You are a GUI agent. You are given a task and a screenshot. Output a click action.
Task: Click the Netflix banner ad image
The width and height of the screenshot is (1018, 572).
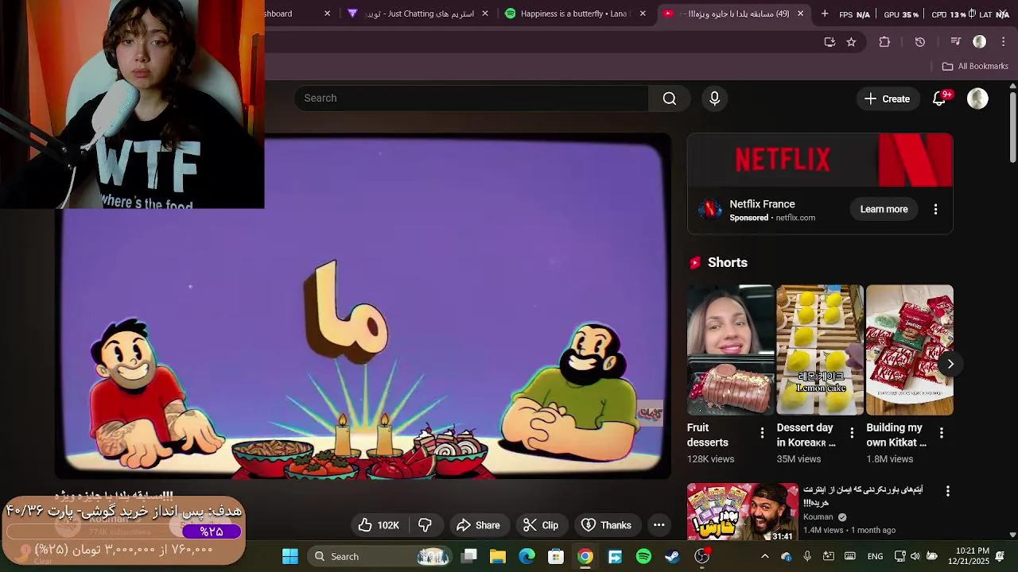(x=820, y=160)
